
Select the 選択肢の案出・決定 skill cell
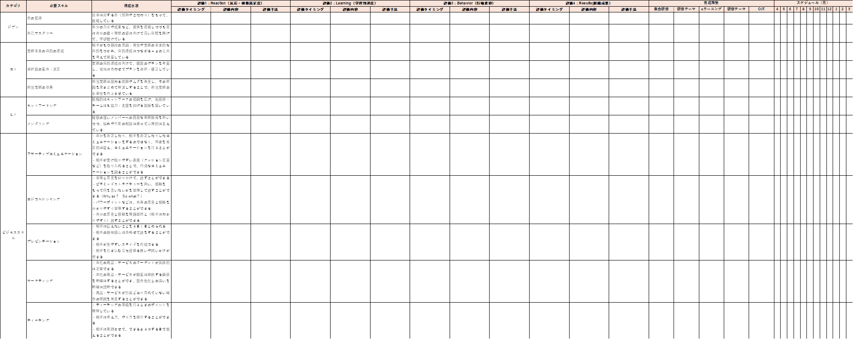tap(59, 69)
